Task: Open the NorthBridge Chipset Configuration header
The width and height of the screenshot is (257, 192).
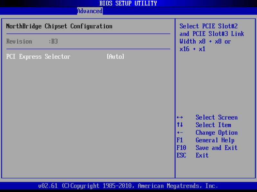Action: 59,26
